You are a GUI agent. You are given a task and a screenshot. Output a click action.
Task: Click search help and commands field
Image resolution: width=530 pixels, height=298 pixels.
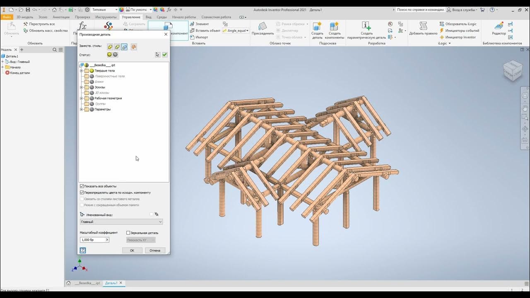pos(420,10)
